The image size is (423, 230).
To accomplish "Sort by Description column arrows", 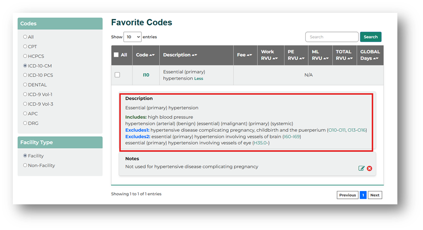I will (194, 55).
